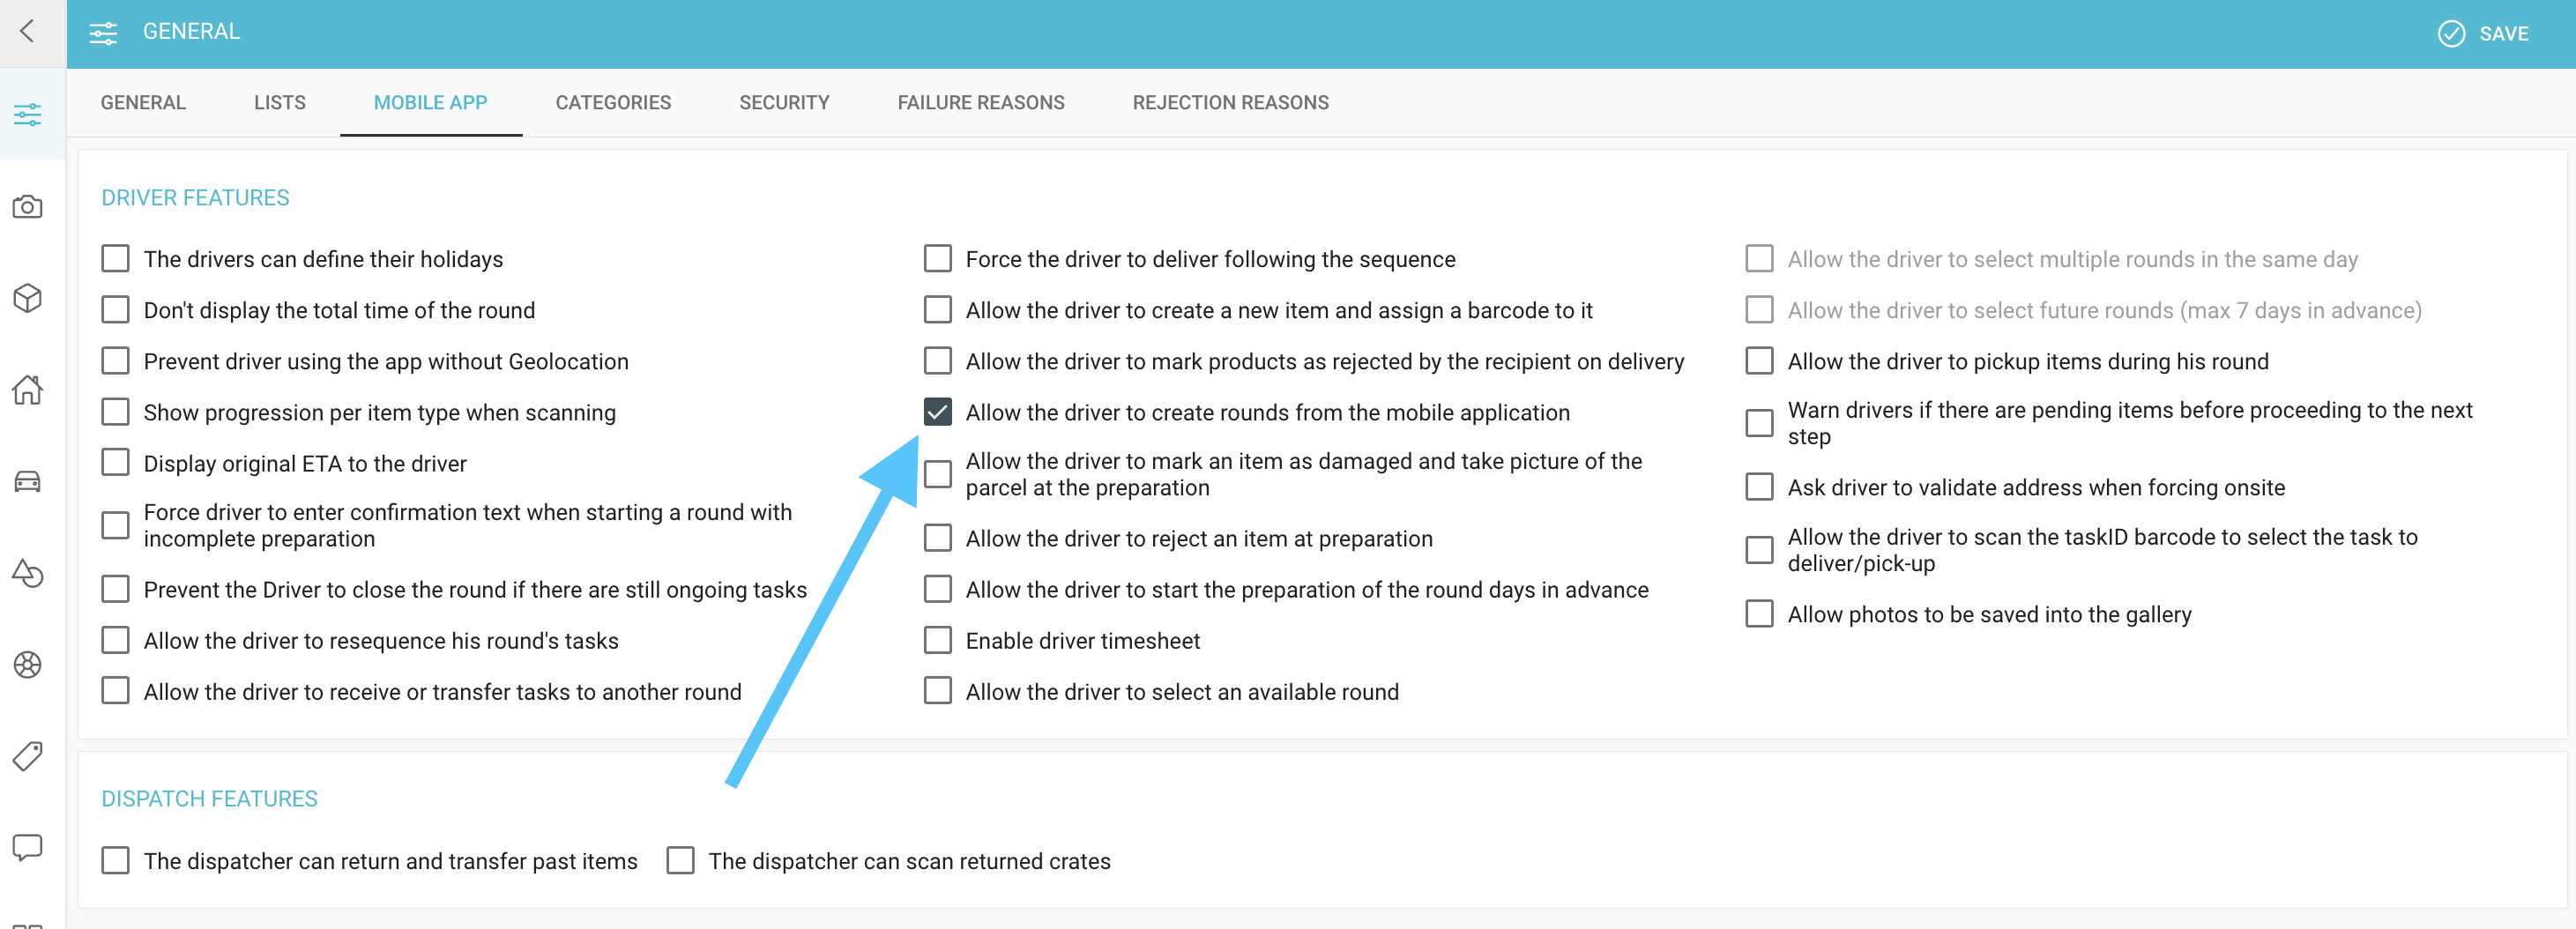
Task: Open the wheel icon in sidebar
Action: tap(28, 664)
